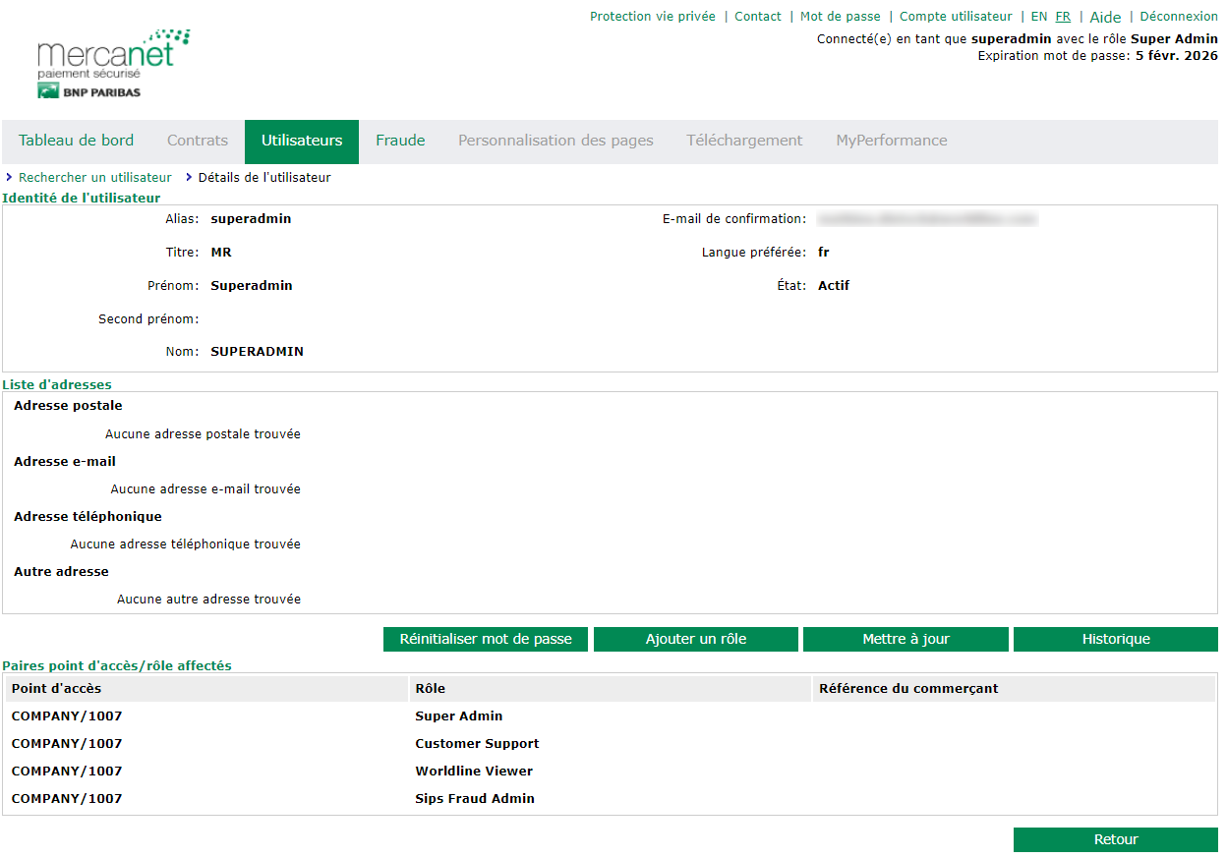Open the Mot de passe link
The image size is (1227, 858).
[x=841, y=17]
